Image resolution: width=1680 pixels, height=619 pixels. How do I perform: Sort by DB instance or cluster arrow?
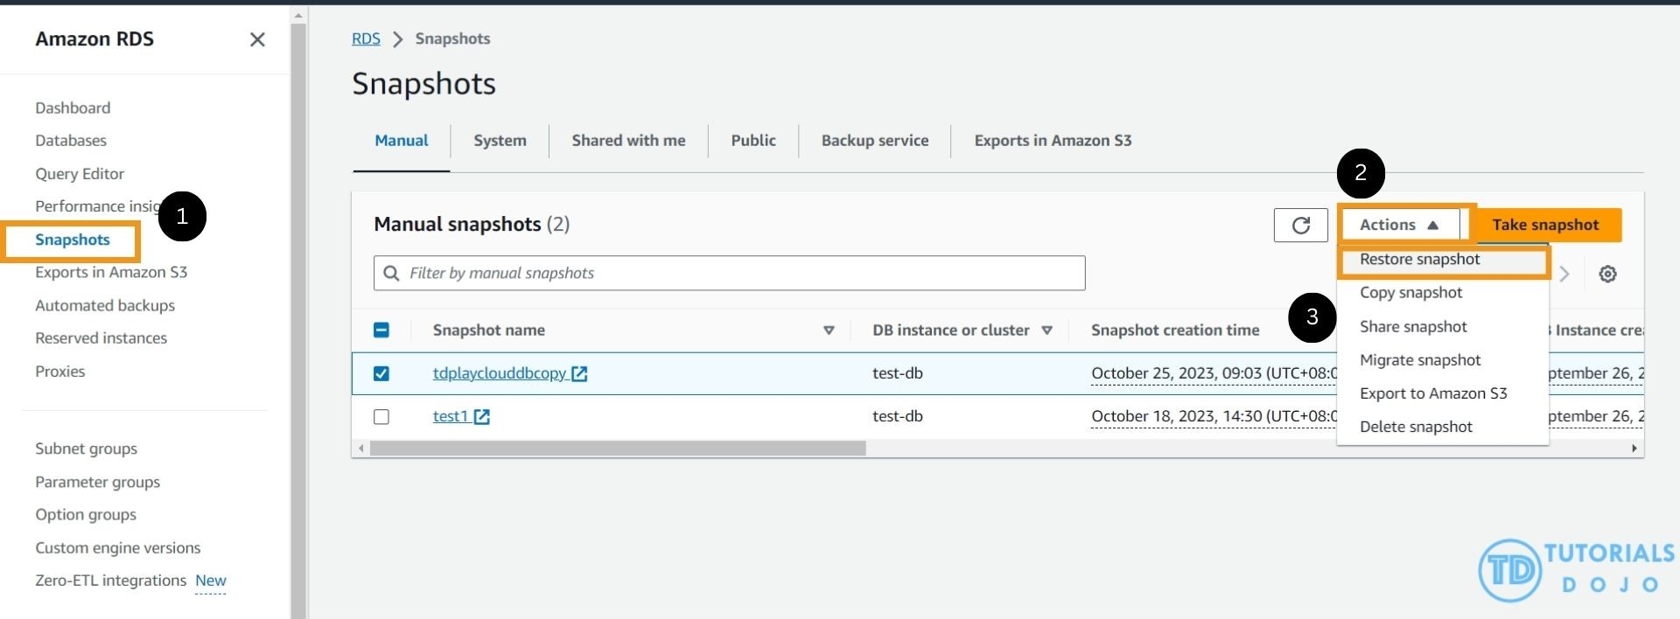1046,330
